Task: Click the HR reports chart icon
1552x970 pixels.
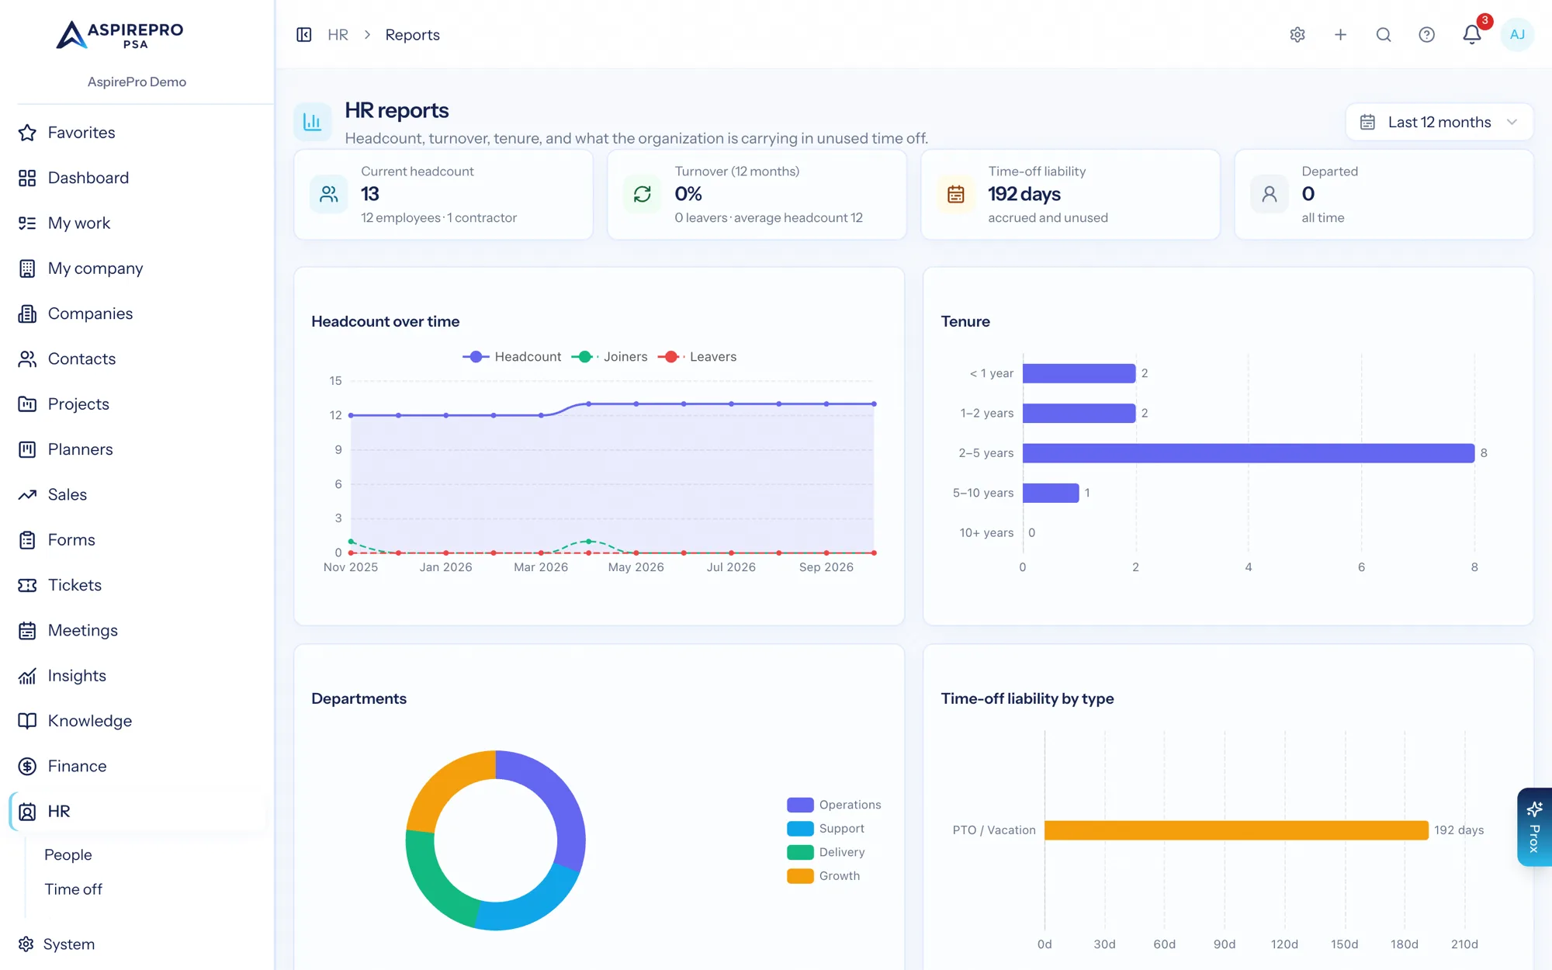Action: (x=313, y=122)
